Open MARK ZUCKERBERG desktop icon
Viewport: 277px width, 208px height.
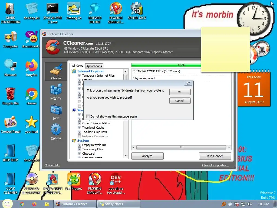point(10,12)
